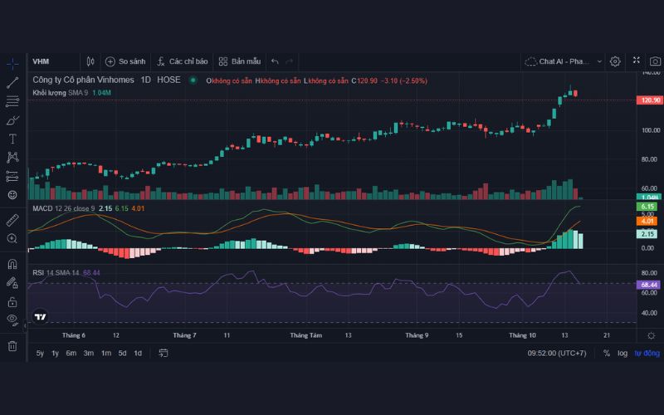Open the emoji icons tool

click(x=12, y=194)
